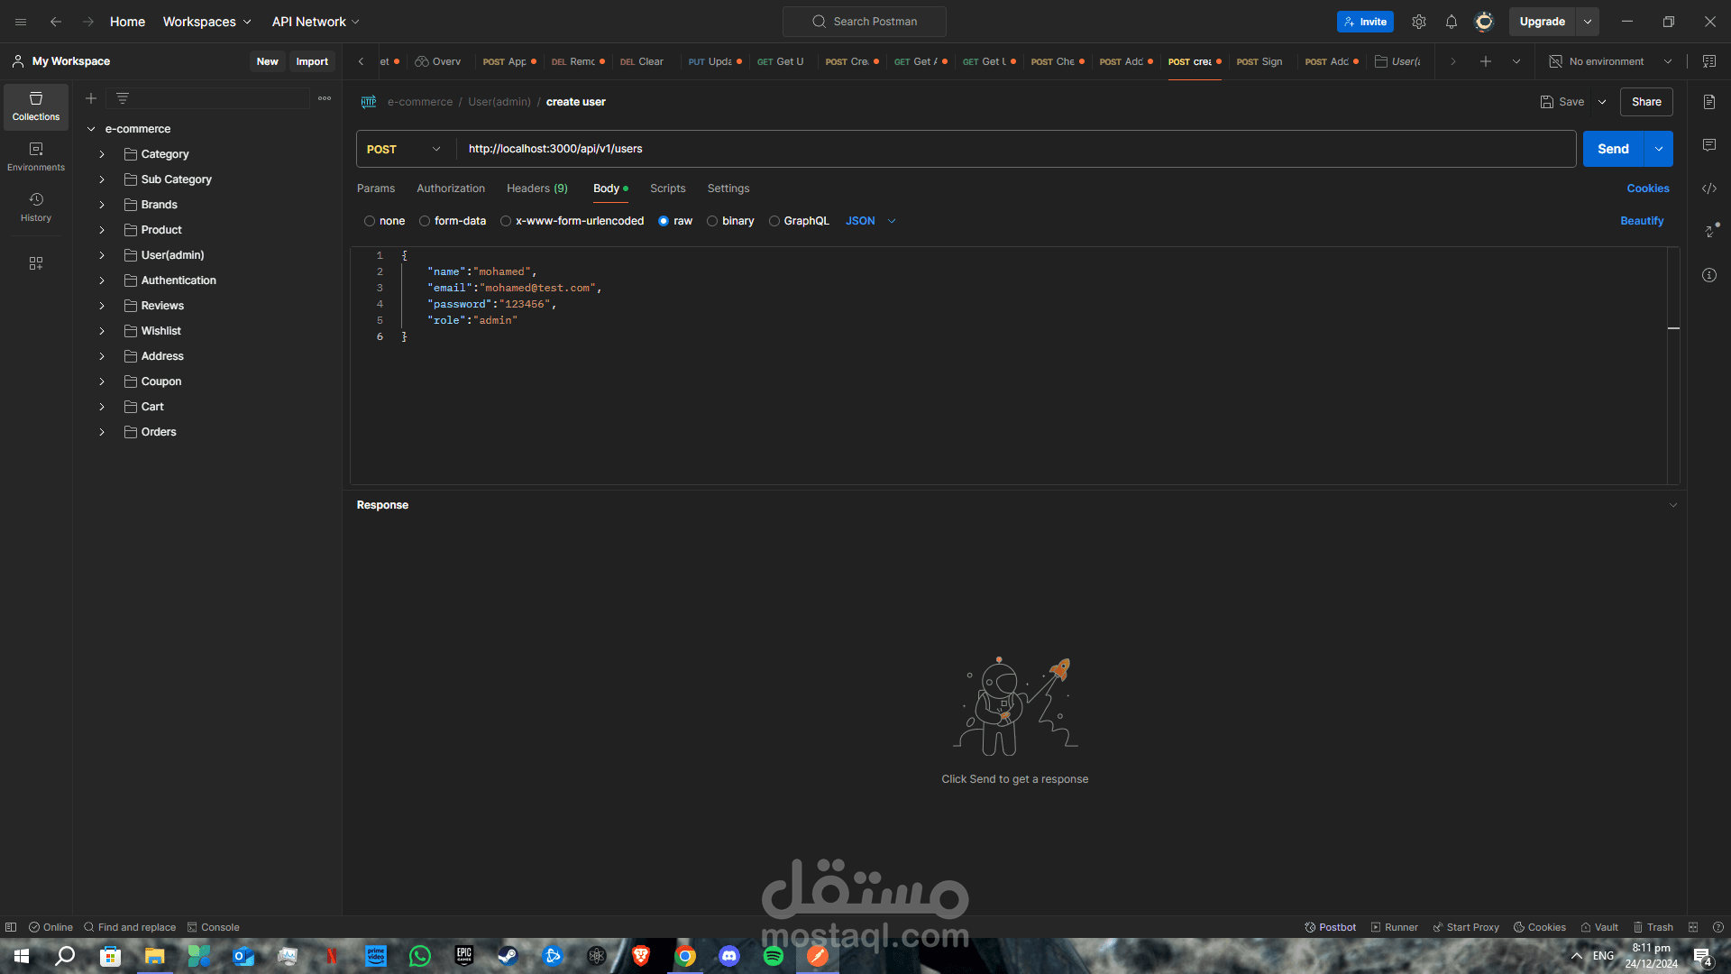Open Console in the status bar
The width and height of the screenshot is (1731, 974).
tap(213, 927)
